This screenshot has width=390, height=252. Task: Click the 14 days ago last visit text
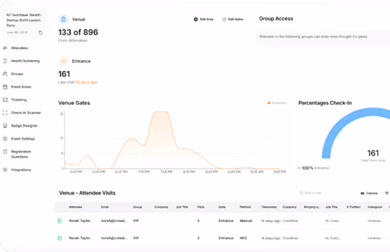86,82
